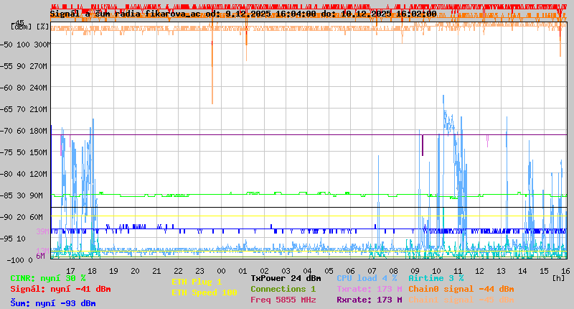Viewport: 574px width, 309px height.
Task: Click the 'TxPower 24 dBm' legend text
Action: [286, 278]
